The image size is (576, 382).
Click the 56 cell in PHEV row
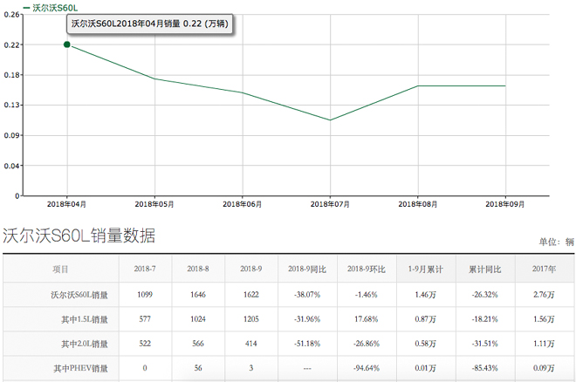click(198, 368)
